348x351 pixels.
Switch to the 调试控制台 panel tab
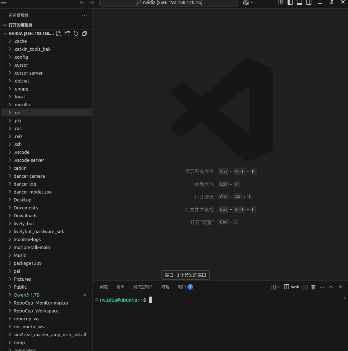click(143, 287)
